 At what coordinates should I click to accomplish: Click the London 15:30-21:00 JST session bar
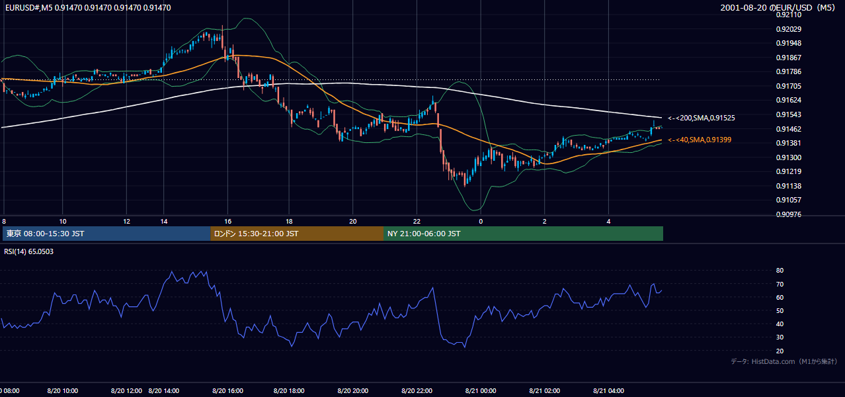[297, 234]
